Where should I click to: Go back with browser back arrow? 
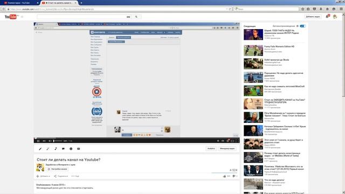point(4,9)
